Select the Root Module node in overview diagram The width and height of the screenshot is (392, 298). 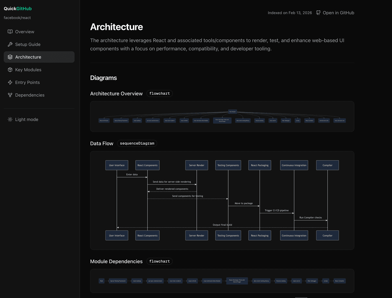pyautogui.click(x=232, y=112)
